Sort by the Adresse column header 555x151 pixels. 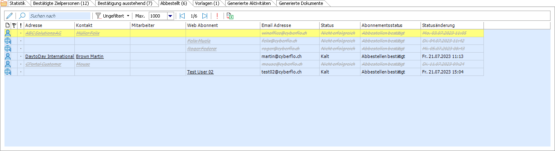tap(49, 25)
